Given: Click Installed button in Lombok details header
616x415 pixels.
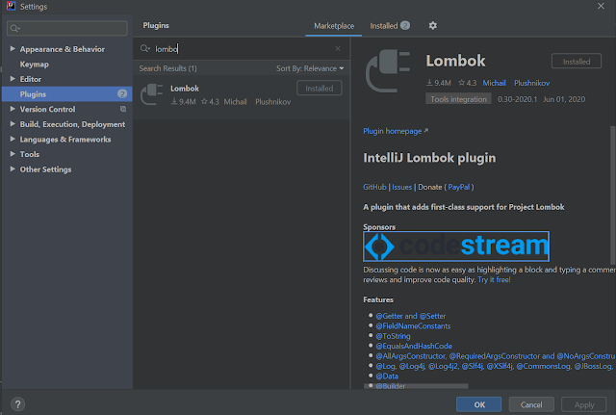Looking at the screenshot, I should [x=577, y=62].
